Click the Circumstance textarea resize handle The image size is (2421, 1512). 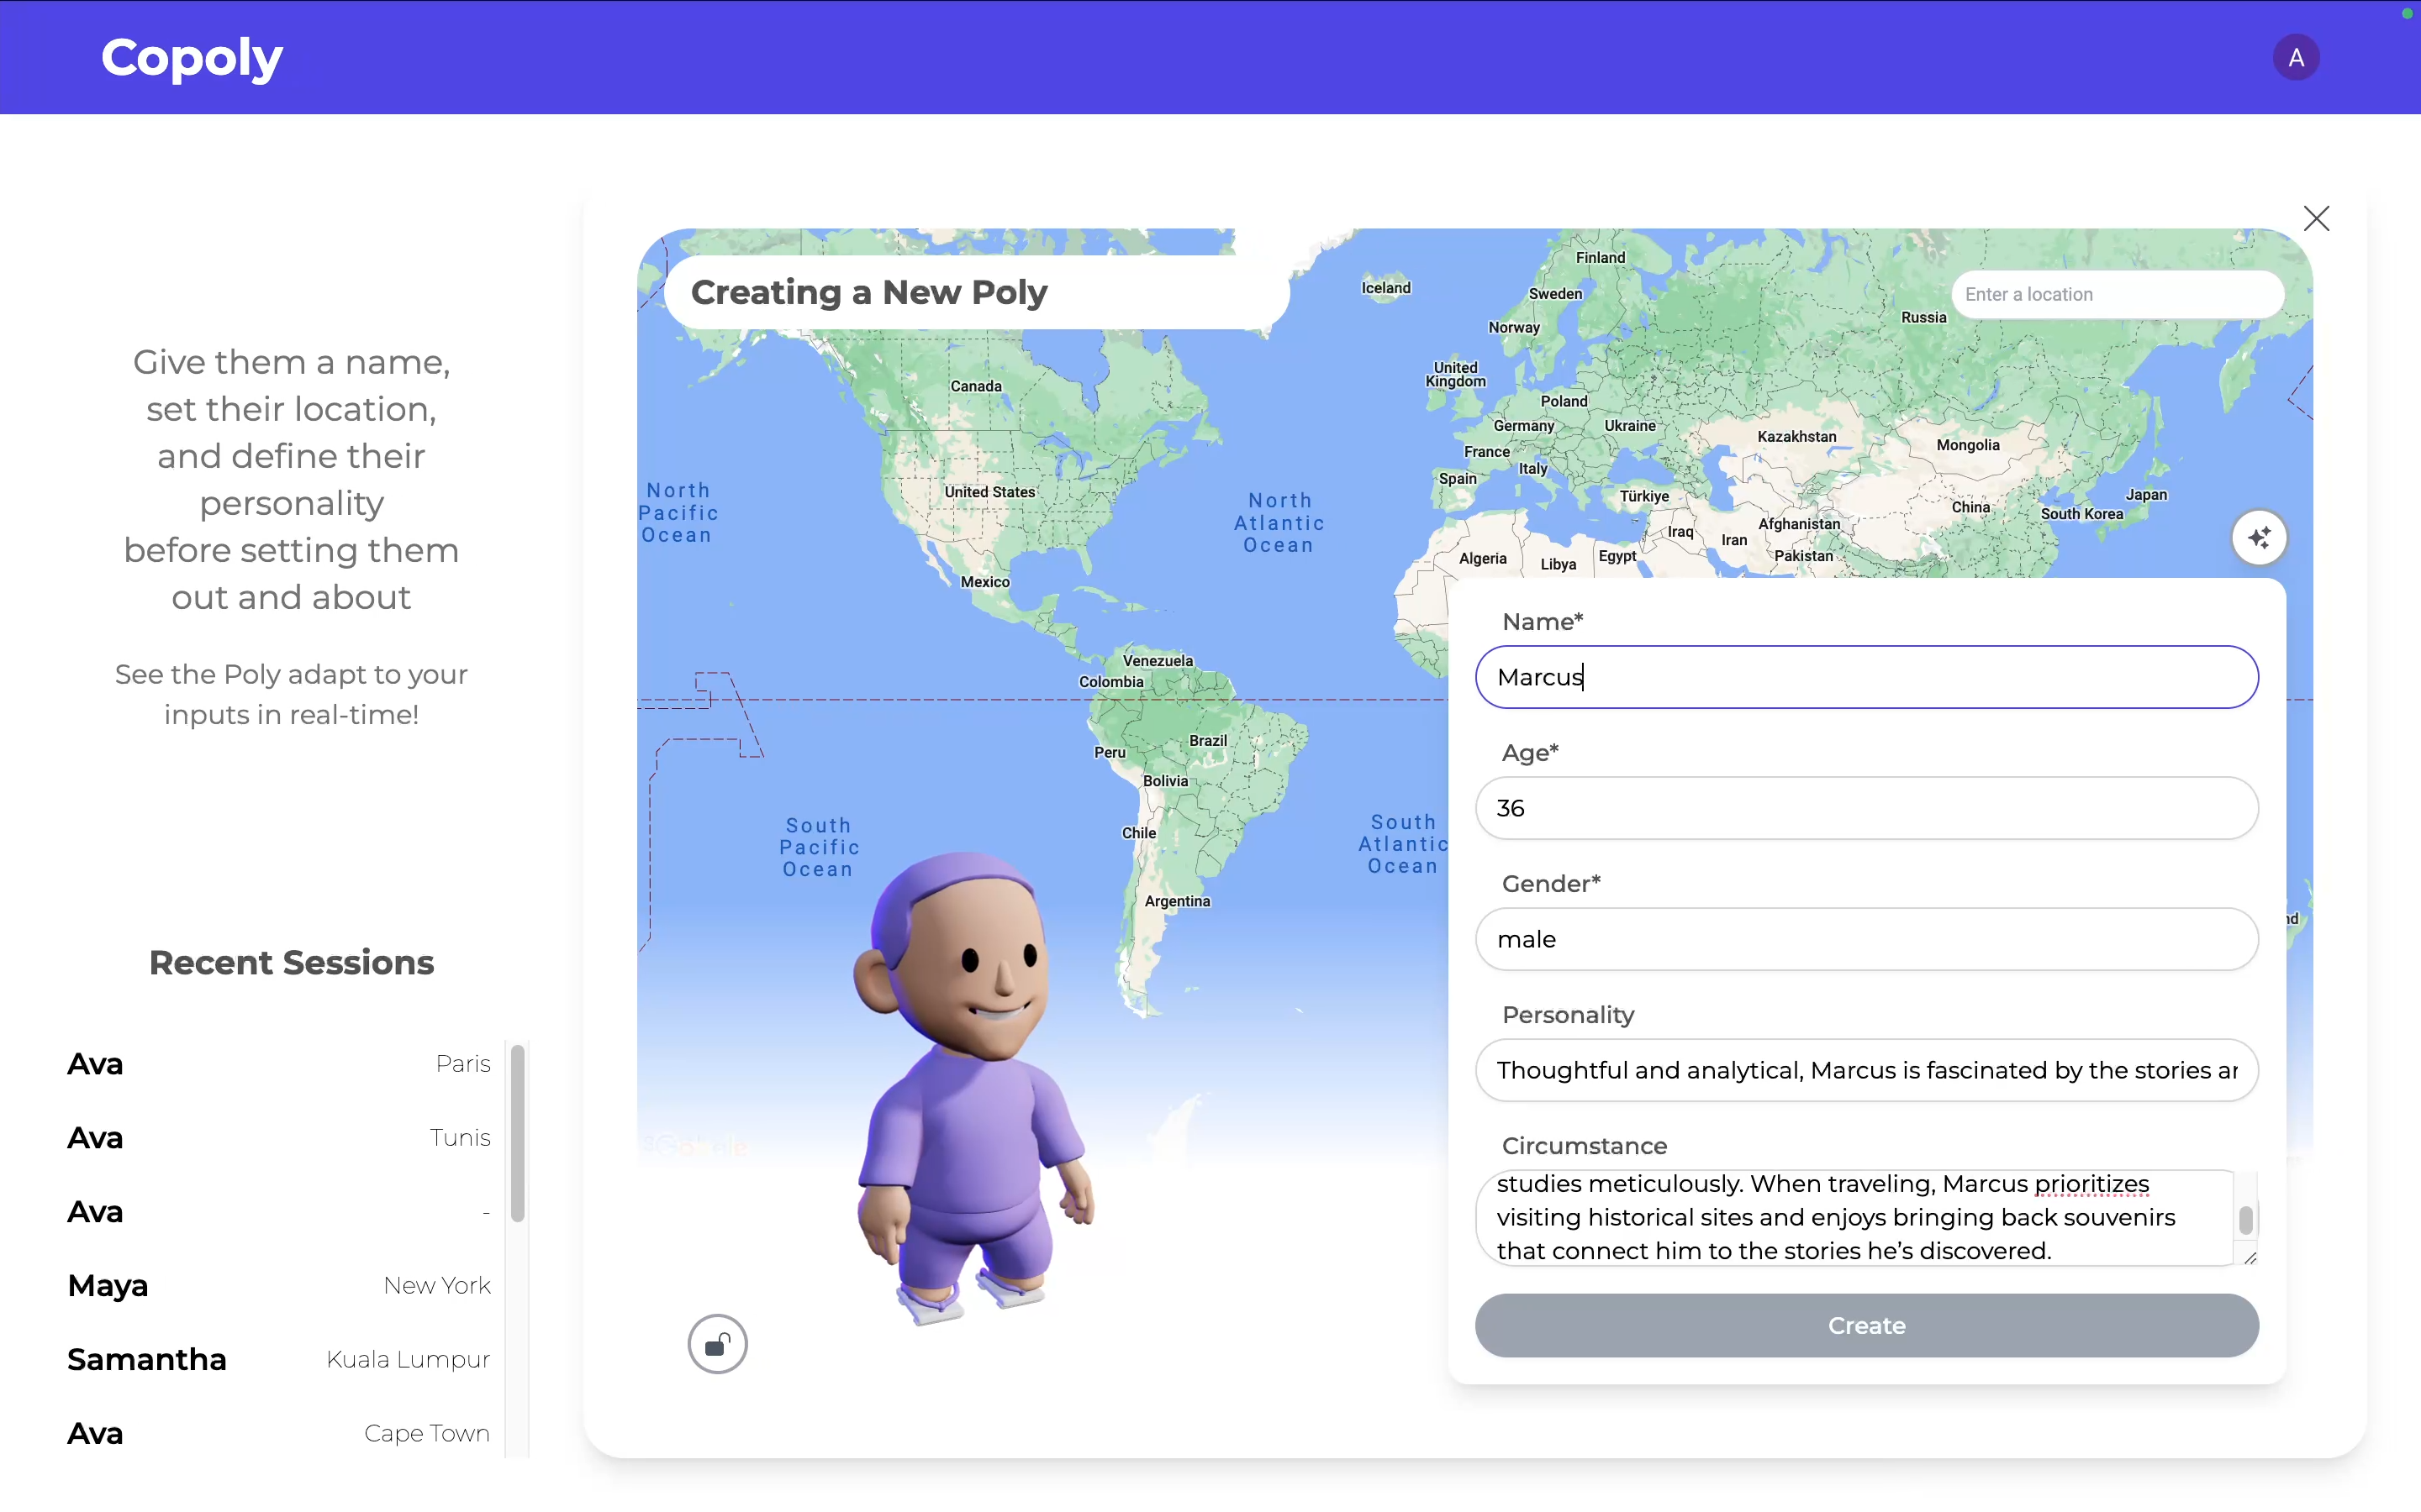pyautogui.click(x=2250, y=1258)
